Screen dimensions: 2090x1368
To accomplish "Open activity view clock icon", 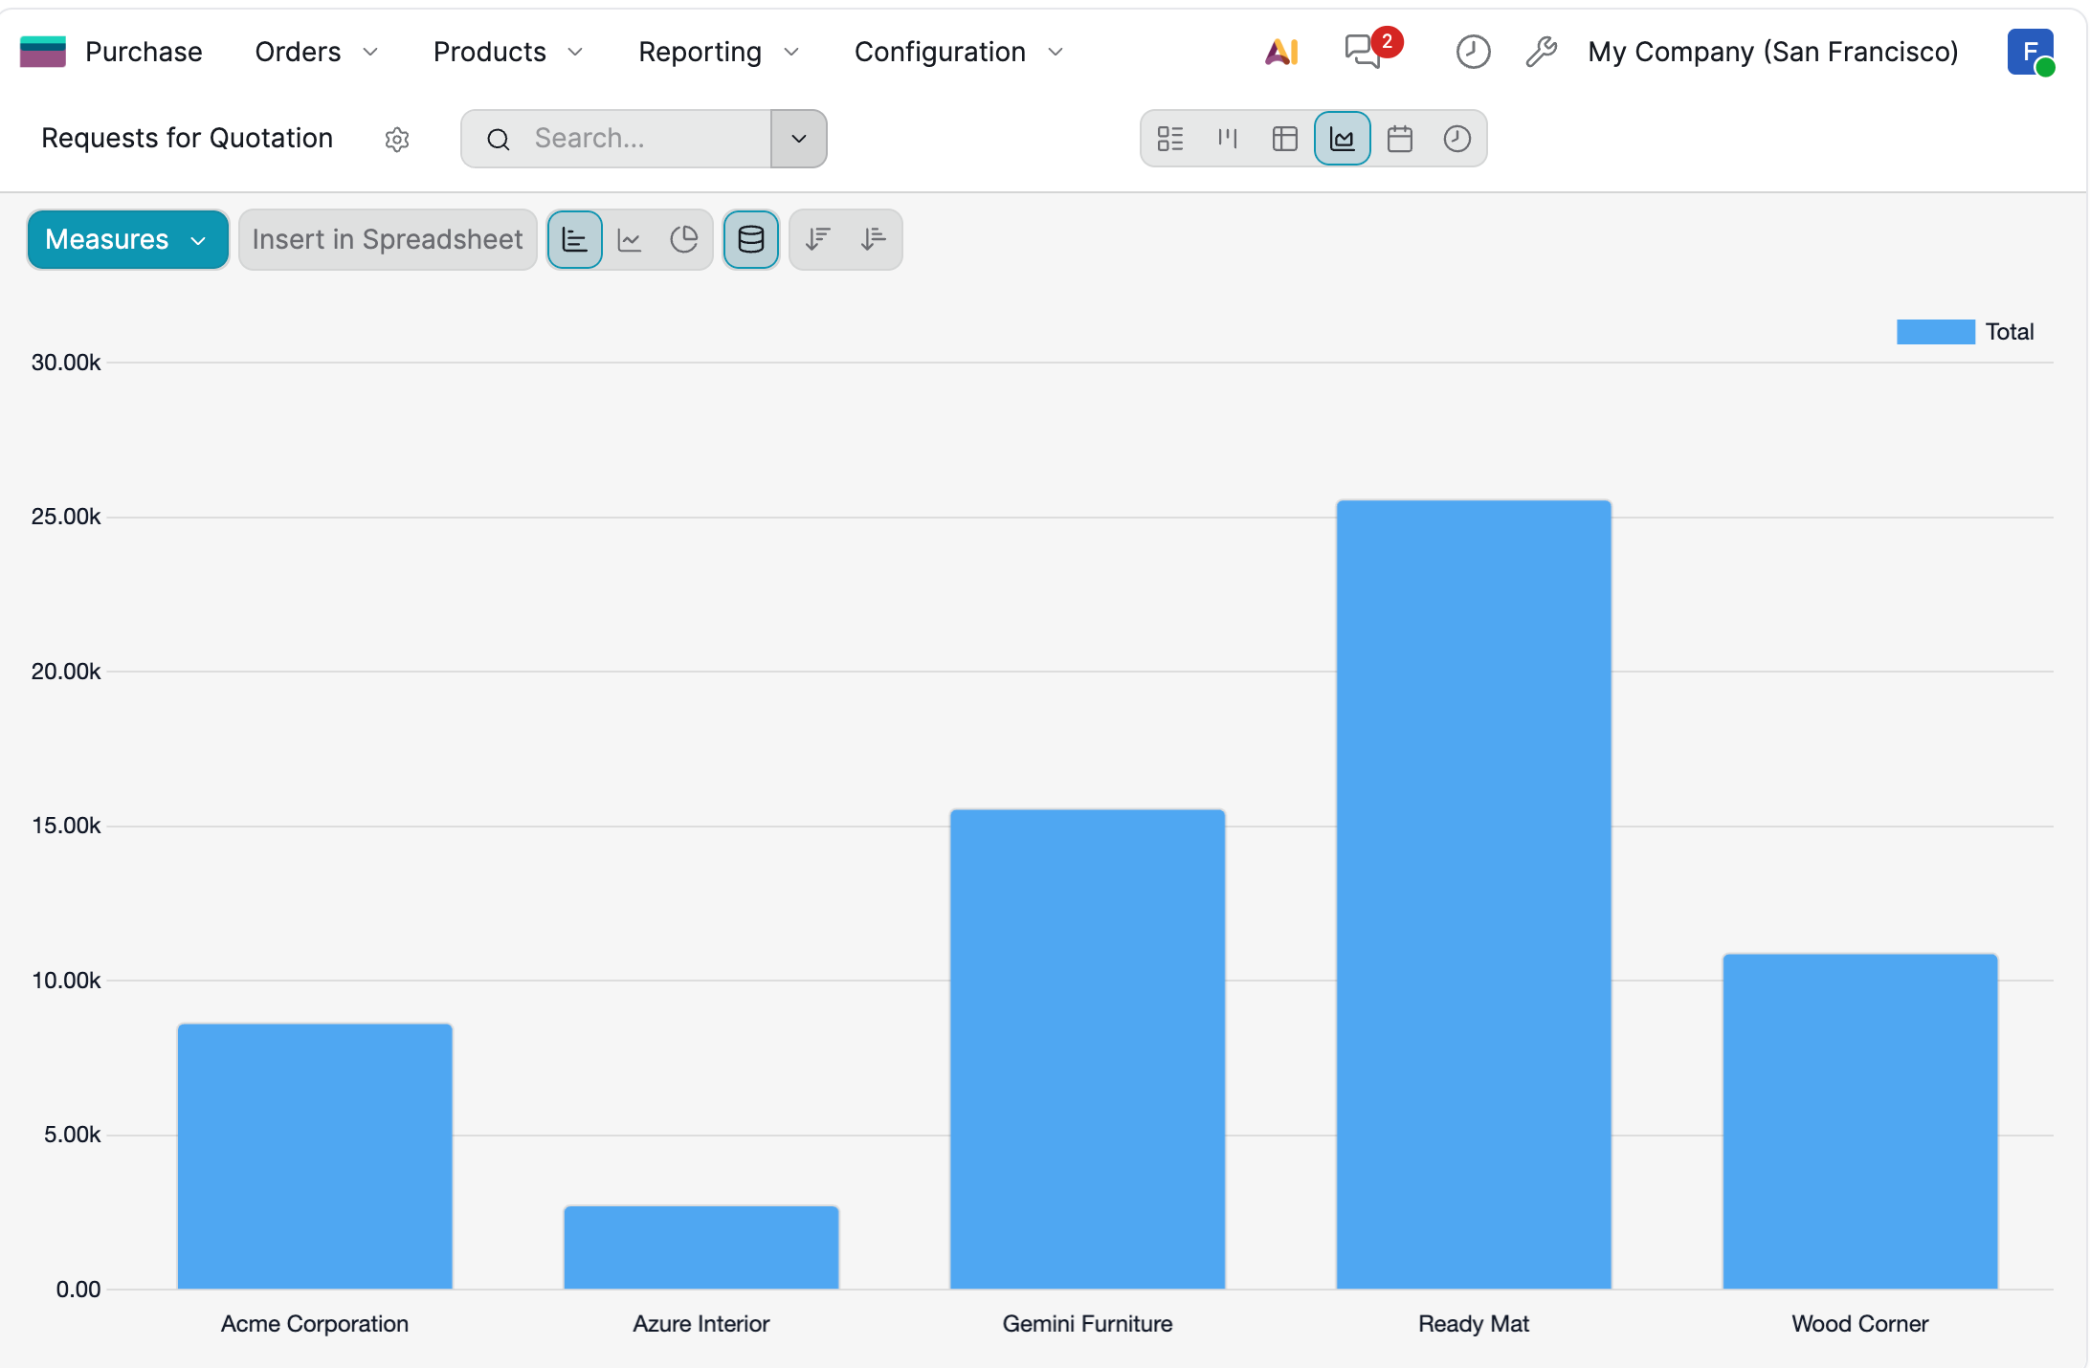I will click(x=1456, y=139).
